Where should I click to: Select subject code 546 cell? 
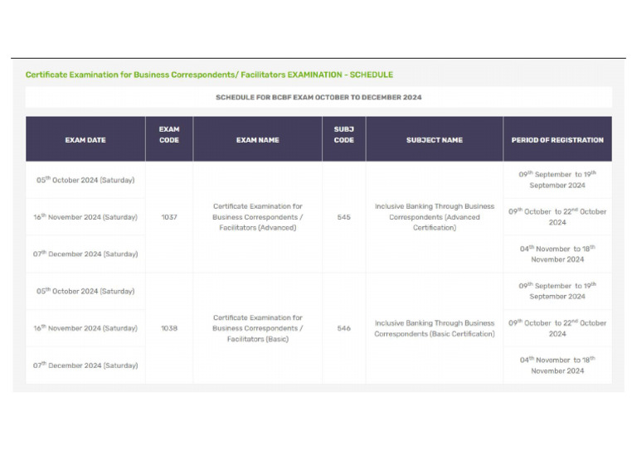(x=343, y=328)
